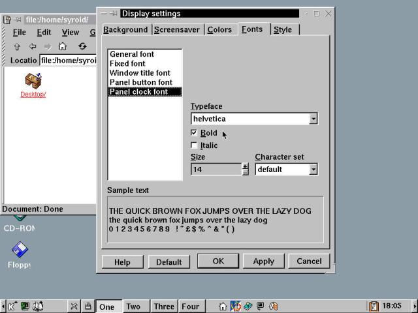418x313 pixels.
Task: Click the home folder icon on panel
Action: 223,306
